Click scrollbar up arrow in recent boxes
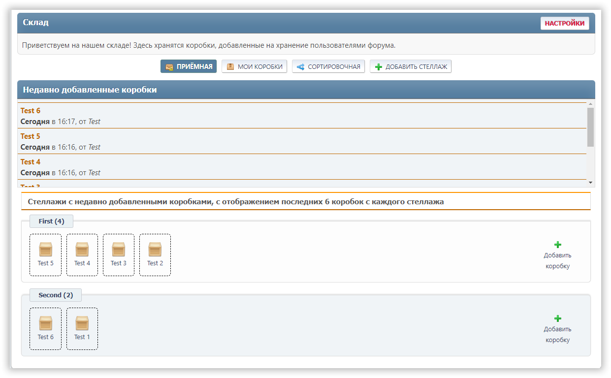This screenshot has width=611, height=378. pyautogui.click(x=590, y=104)
